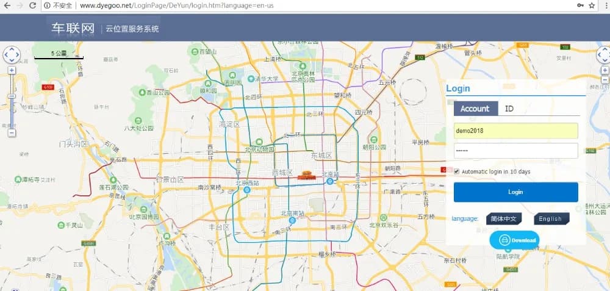Switch language to 简体中文
This screenshot has height=291, width=610.
click(x=503, y=218)
